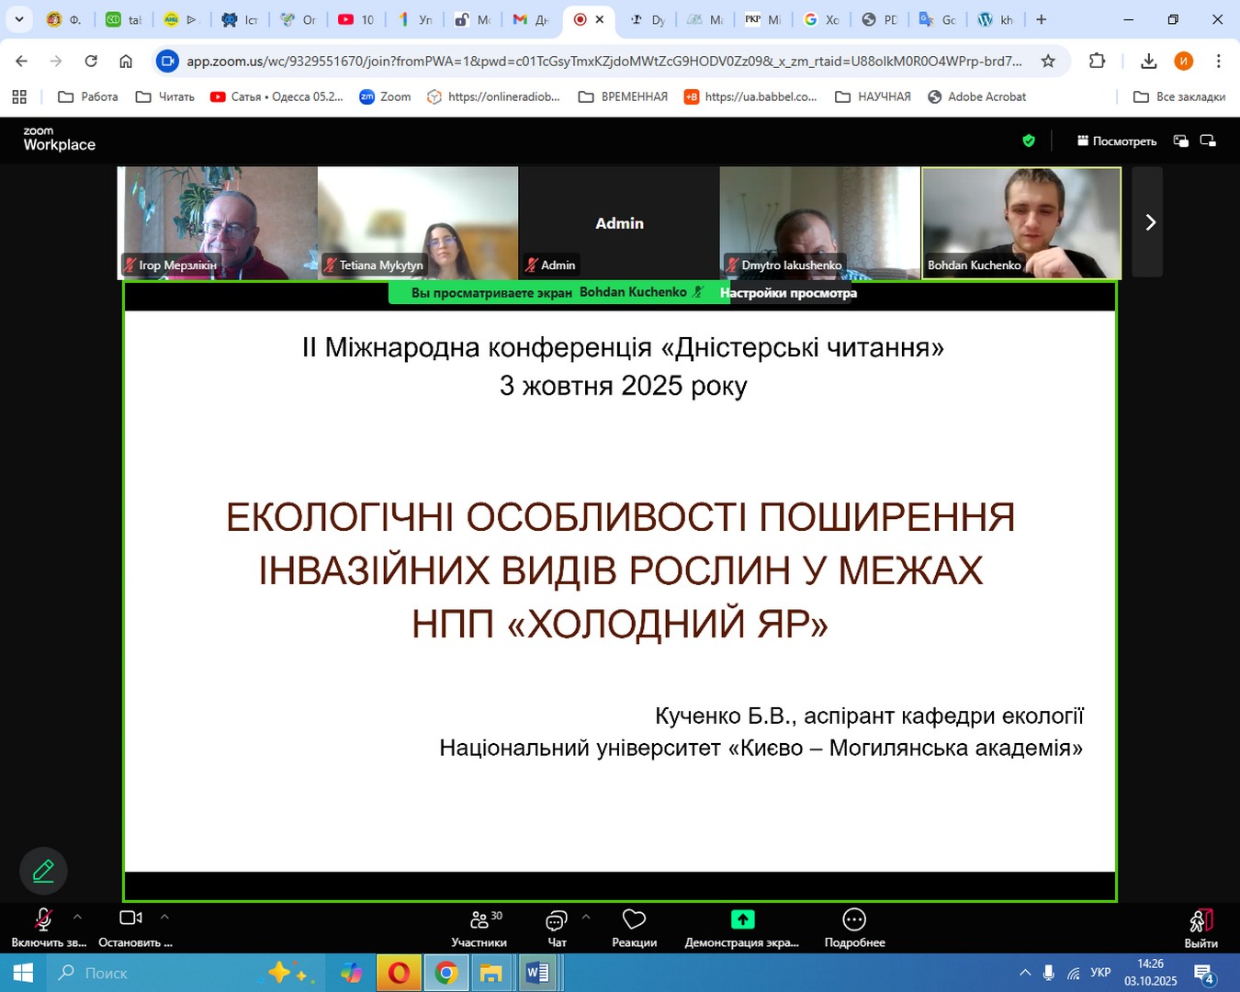This screenshot has width=1240, height=992.
Task: Show next participants with right arrow
Action: coord(1148,222)
